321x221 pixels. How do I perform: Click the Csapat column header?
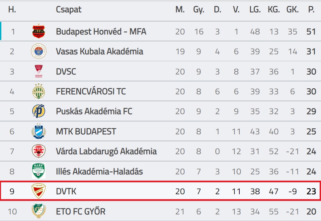[x=69, y=10]
